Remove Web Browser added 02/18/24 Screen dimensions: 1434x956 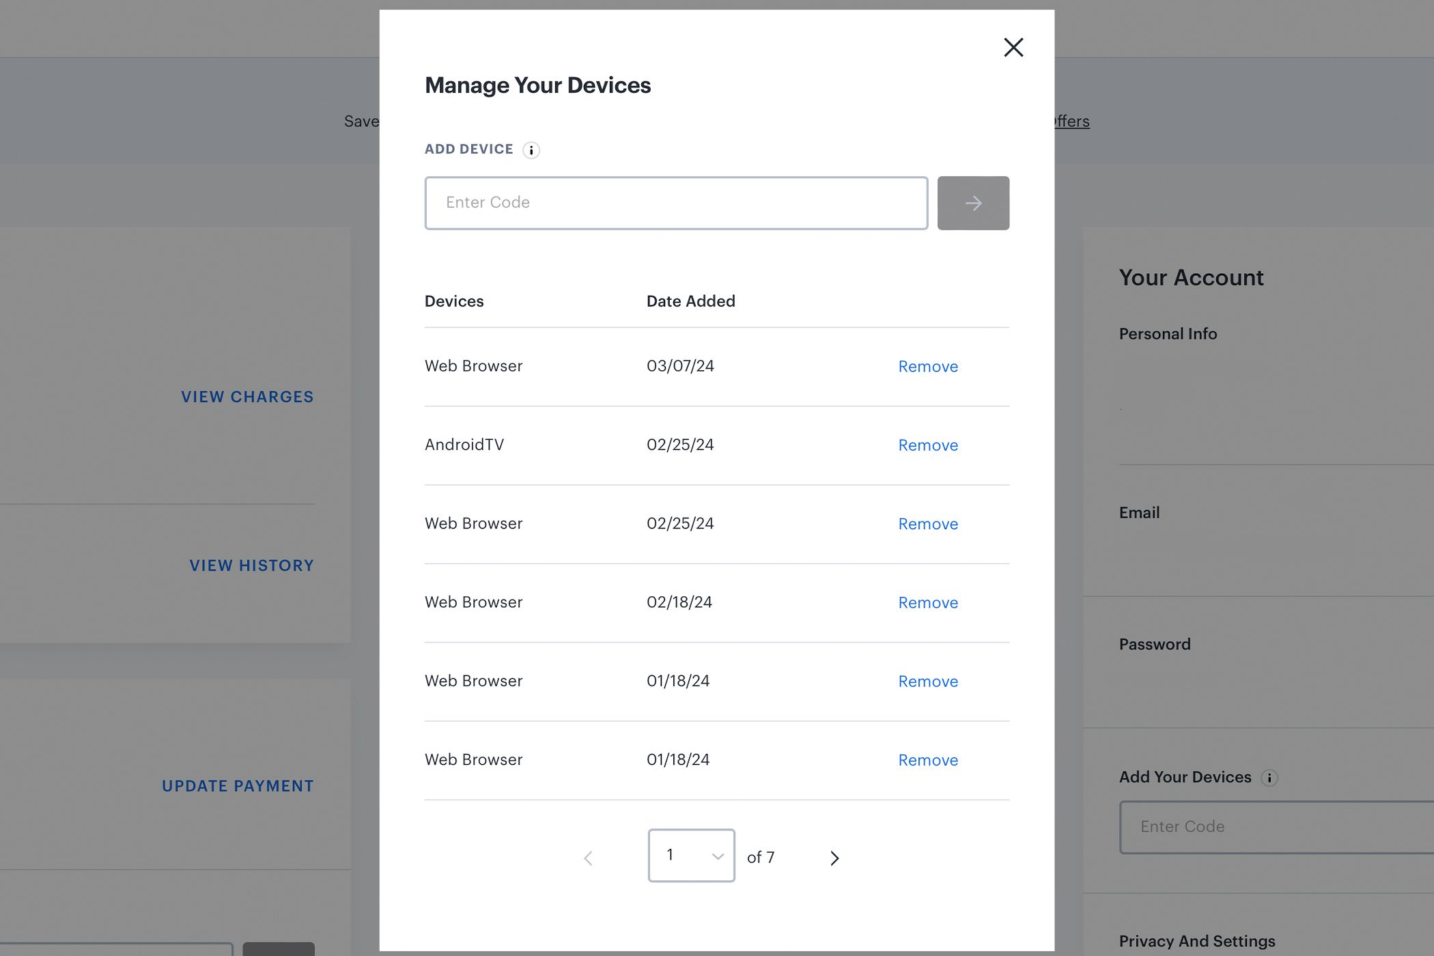(x=928, y=603)
